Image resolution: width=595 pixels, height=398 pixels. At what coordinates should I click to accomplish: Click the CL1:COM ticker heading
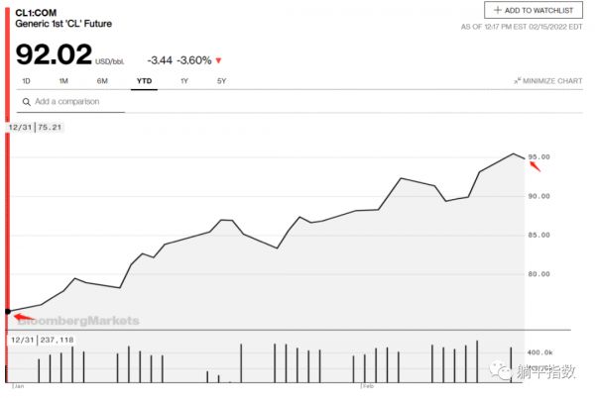point(35,9)
